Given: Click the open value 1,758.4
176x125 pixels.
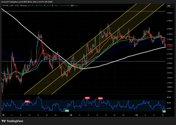Looking at the screenshot, I should point(32,5).
